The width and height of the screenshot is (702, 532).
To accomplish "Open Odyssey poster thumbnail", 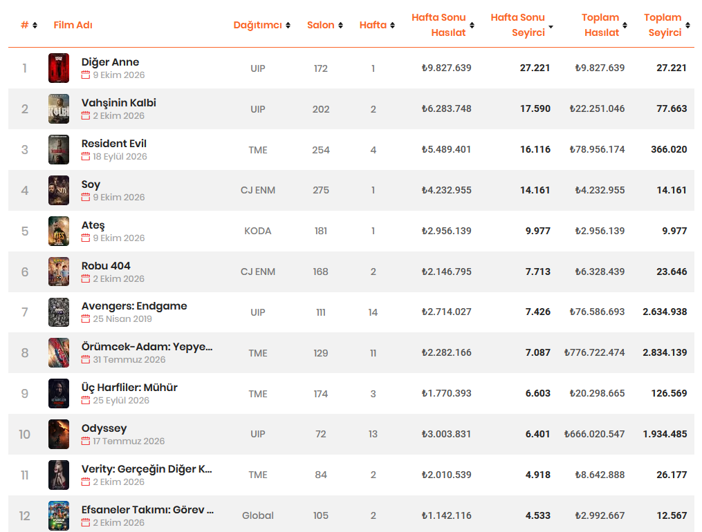I will click(x=59, y=434).
